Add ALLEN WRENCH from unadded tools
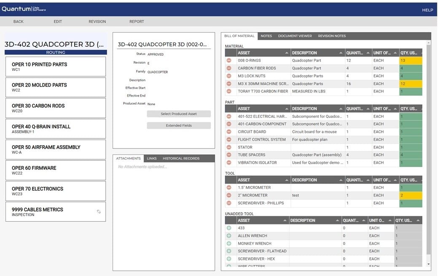 [x=228, y=235]
